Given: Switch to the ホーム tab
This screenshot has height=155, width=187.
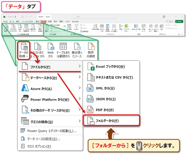Looking at the screenshot, I should tap(12, 22).
